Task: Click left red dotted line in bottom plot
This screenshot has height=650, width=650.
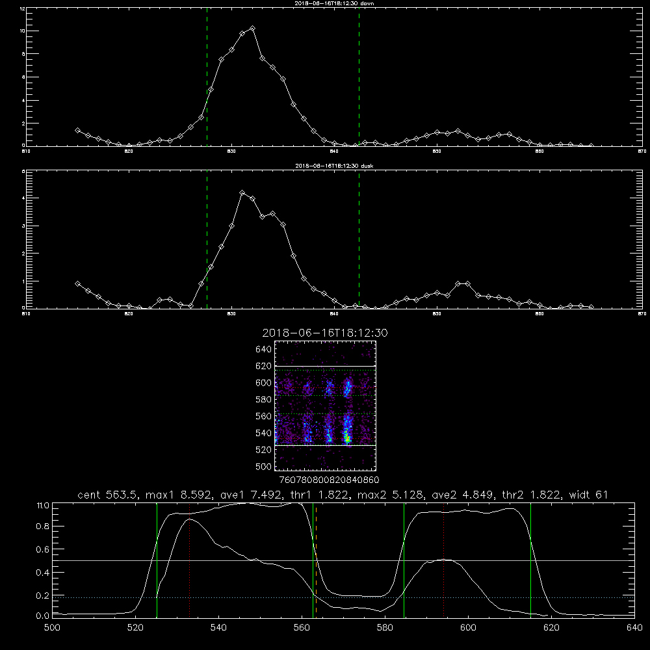Action: point(189,560)
